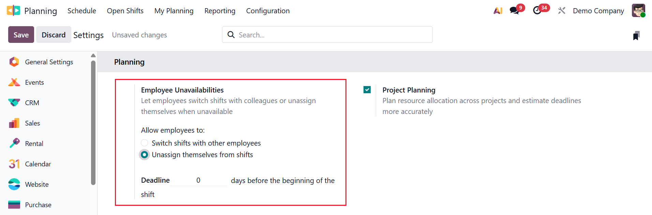The image size is (652, 215).
Task: Open the user avatar menu
Action: click(x=638, y=11)
